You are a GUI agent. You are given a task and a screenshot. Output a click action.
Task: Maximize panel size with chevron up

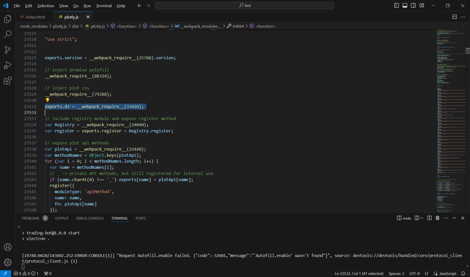[x=454, y=218]
